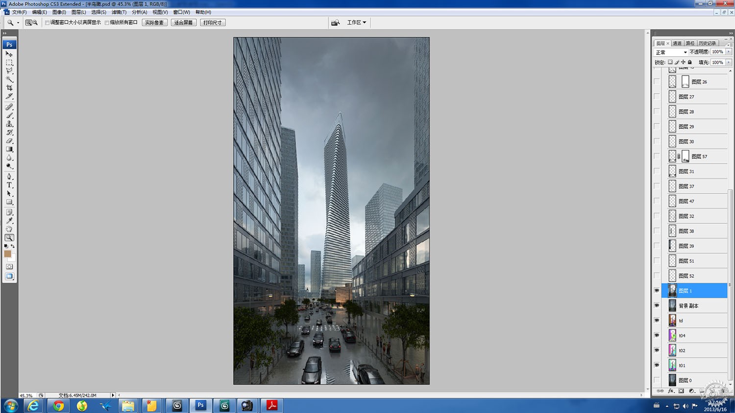Screen dimensions: 735x413
Task: Switch to 路径 tab
Action: click(x=690, y=43)
